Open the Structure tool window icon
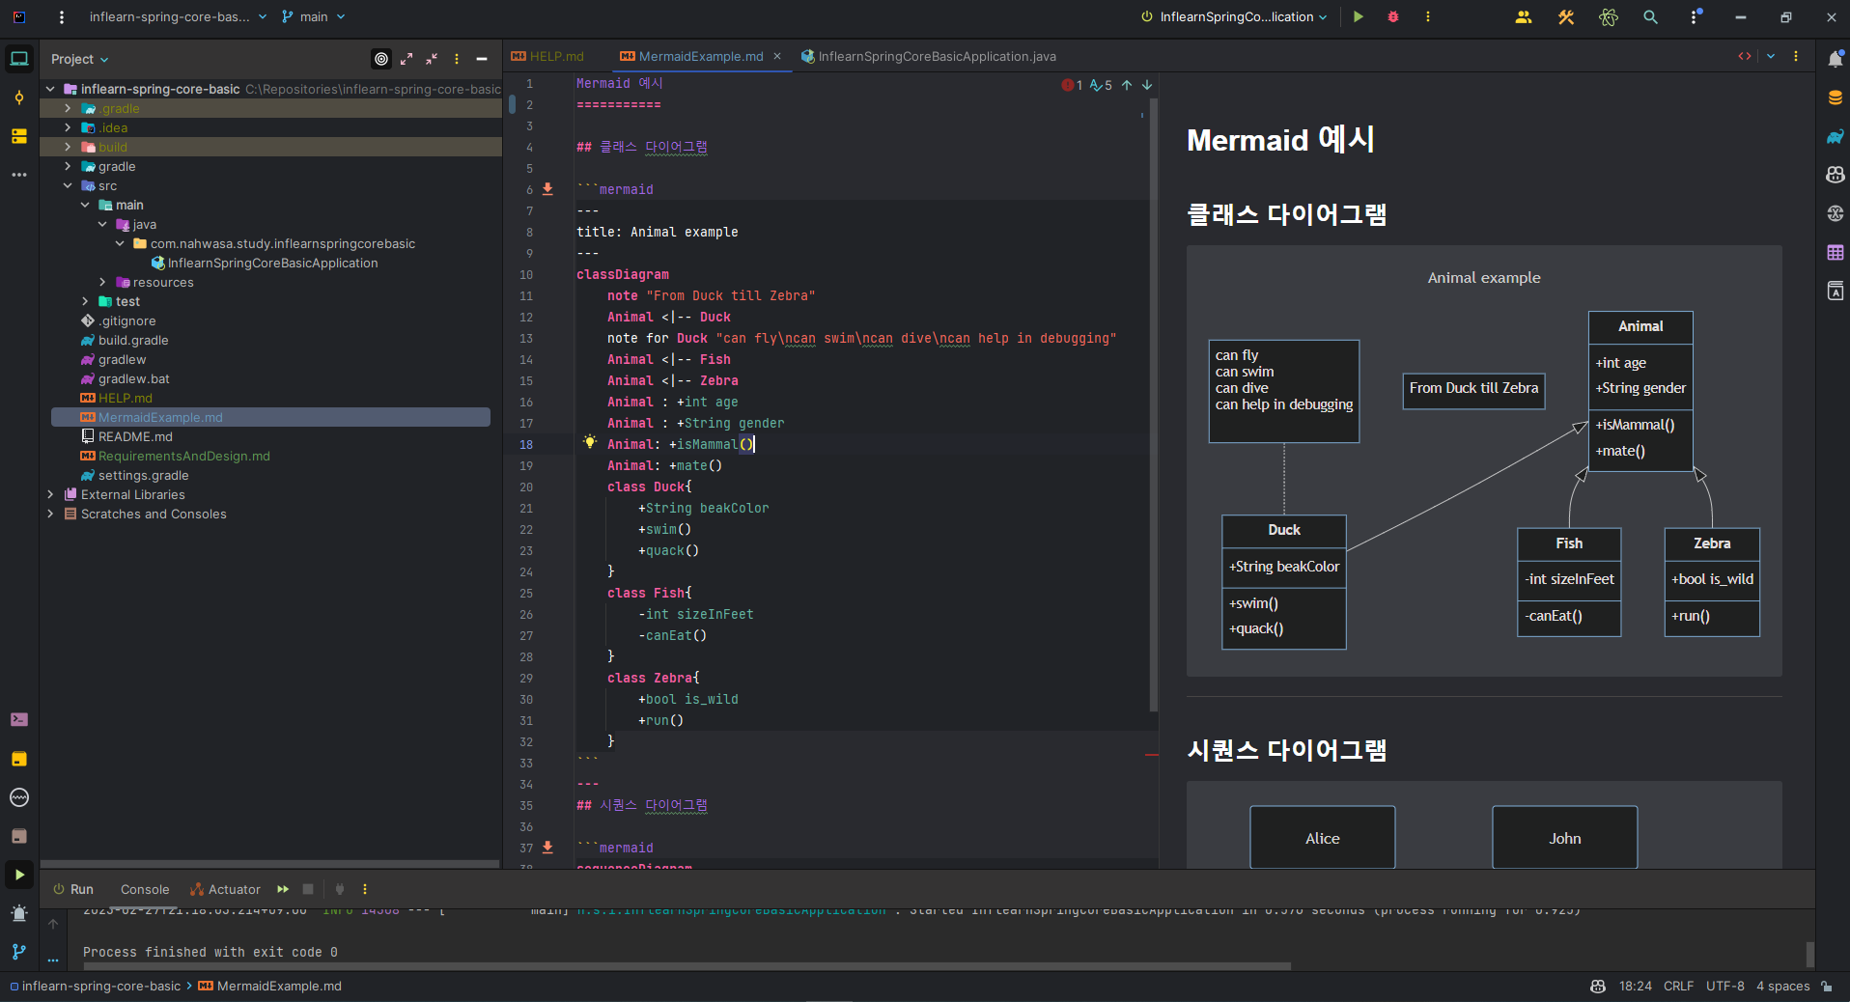 19,136
